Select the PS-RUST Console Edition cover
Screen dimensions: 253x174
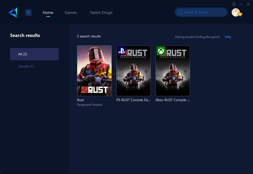133,71
